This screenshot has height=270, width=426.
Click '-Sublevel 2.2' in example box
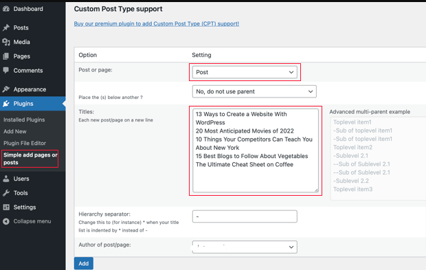pos(351,181)
